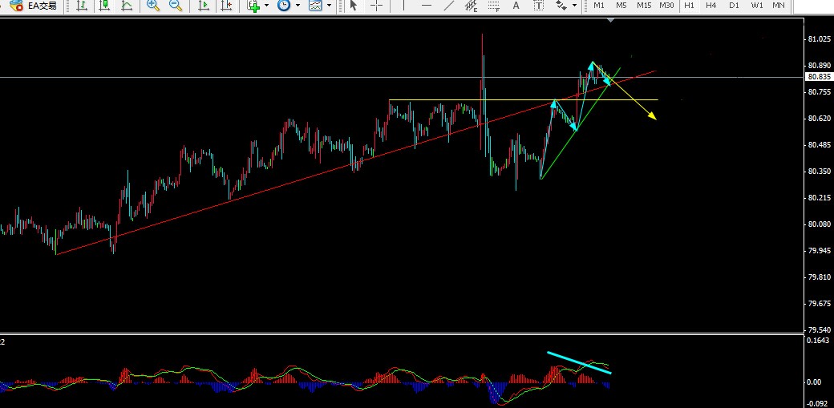Select the equidistant channel tool
The image size is (834, 408).
[472, 6]
